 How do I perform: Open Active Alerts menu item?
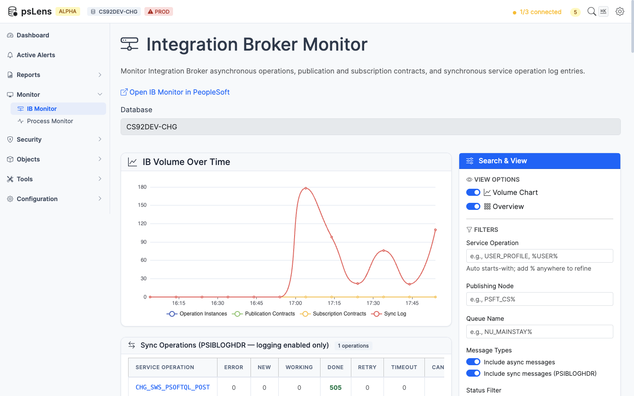(55, 55)
